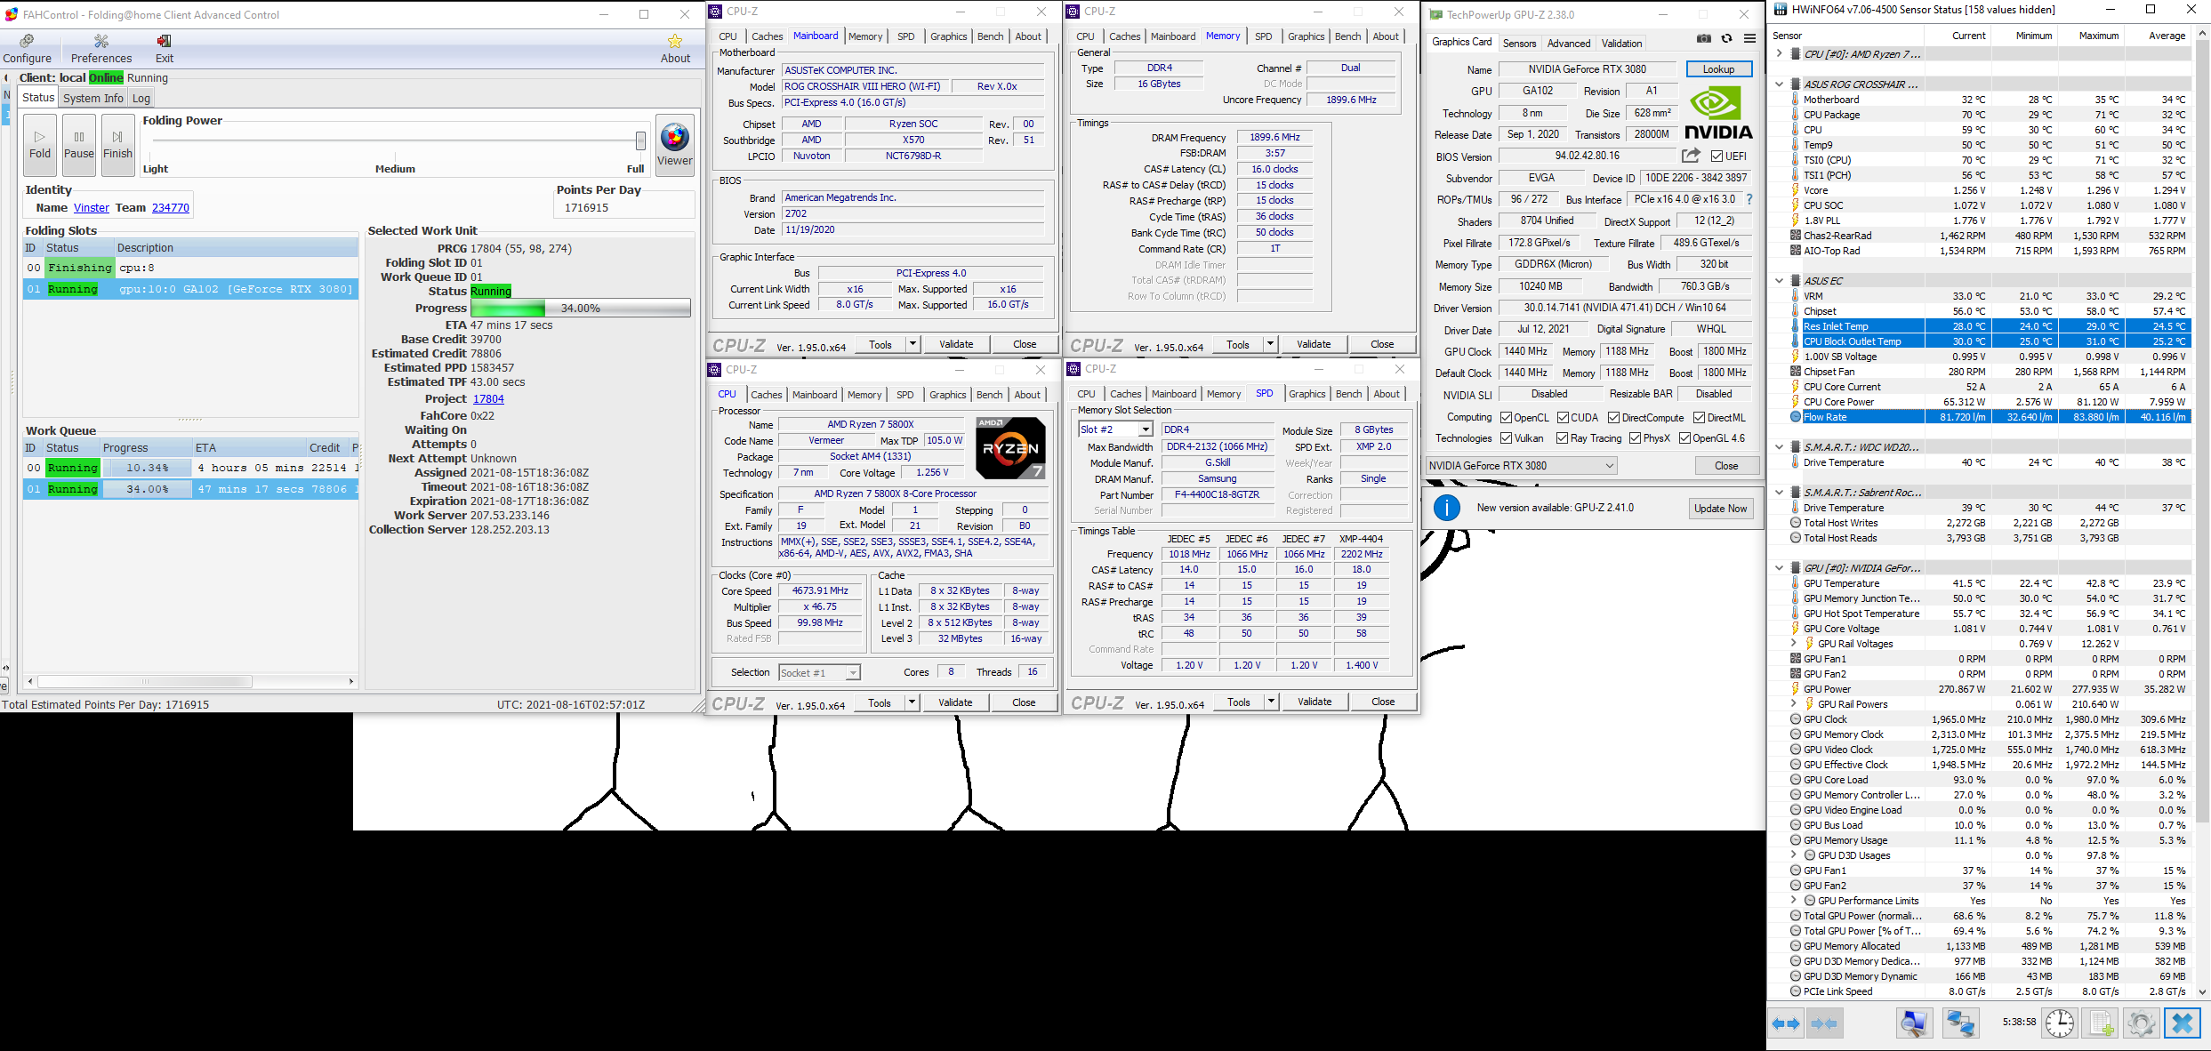The image size is (2211, 1051).
Task: Click the Points Per Day field 1716915
Action: click(x=624, y=207)
